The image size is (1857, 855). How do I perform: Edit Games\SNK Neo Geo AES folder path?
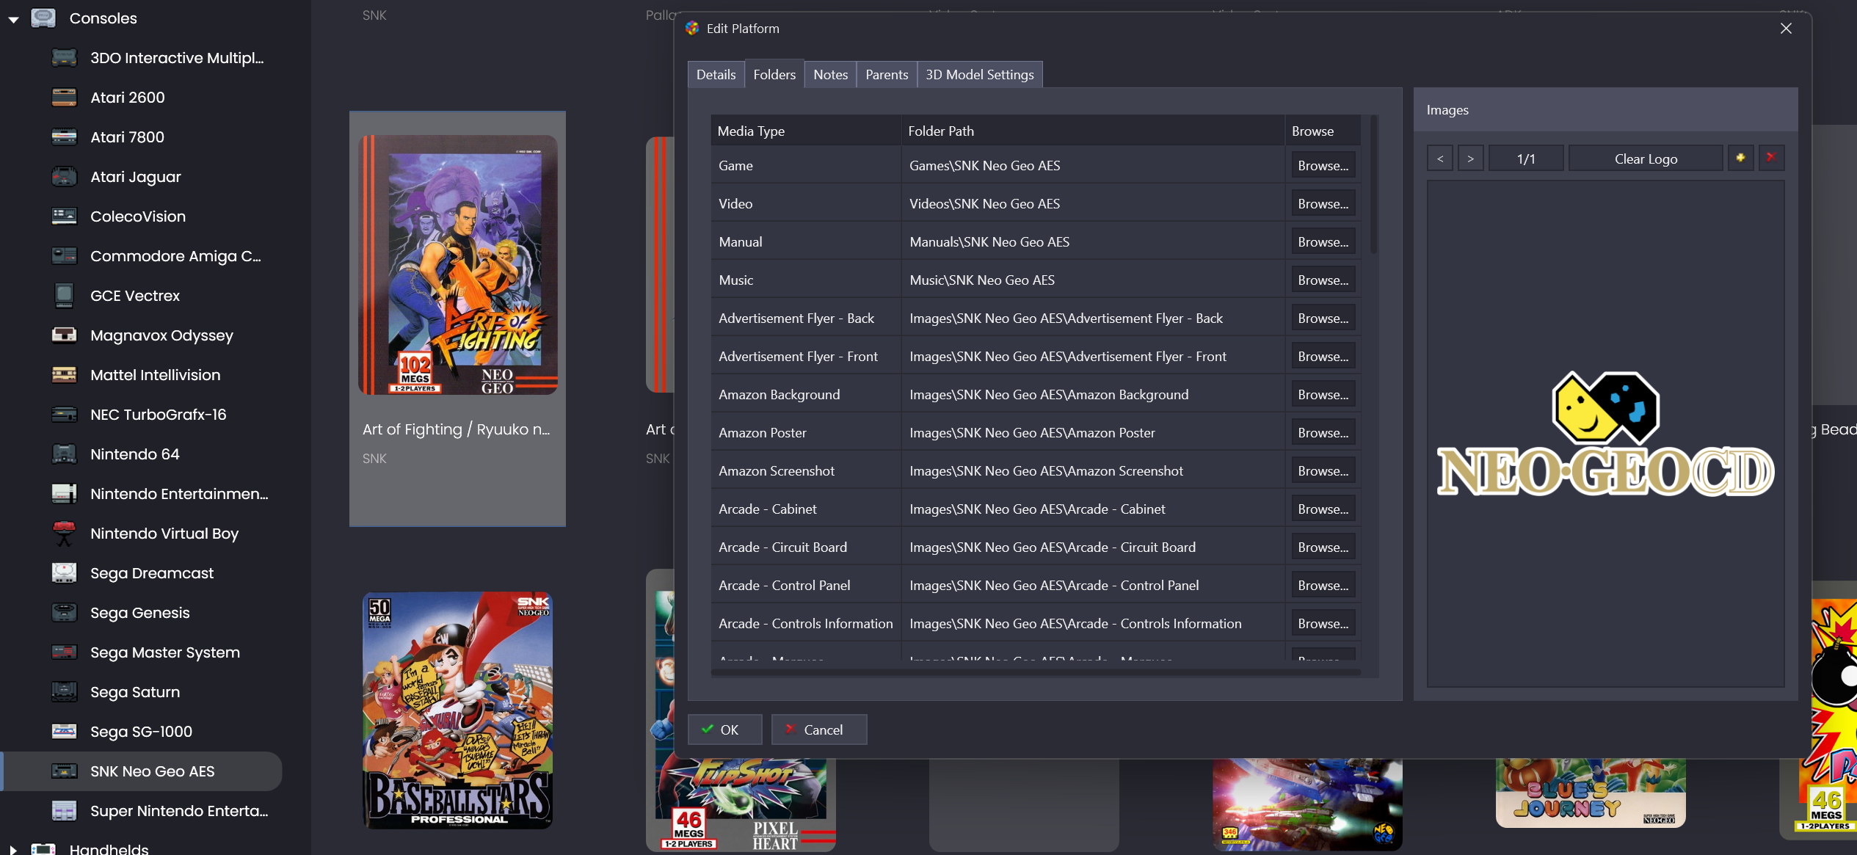tap(1093, 165)
